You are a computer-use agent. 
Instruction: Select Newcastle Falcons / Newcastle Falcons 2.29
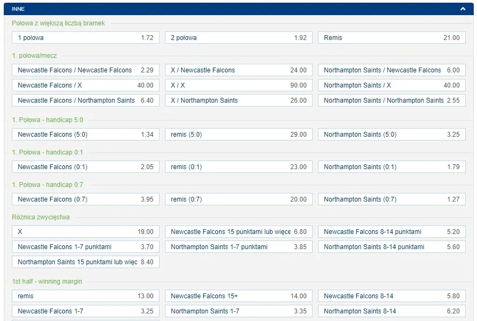click(x=85, y=70)
